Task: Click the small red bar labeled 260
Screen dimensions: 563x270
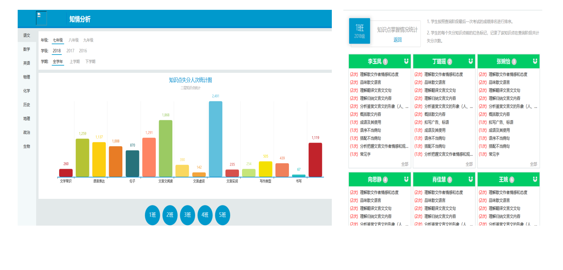Action: [66, 173]
